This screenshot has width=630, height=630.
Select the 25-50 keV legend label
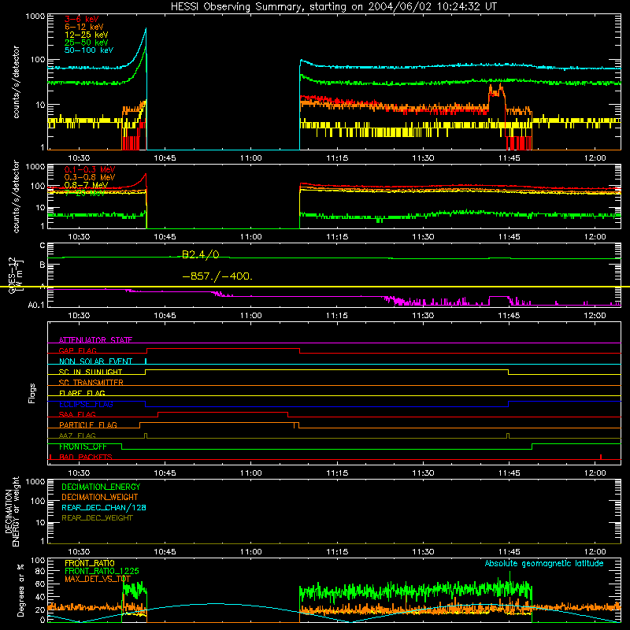click(x=86, y=43)
